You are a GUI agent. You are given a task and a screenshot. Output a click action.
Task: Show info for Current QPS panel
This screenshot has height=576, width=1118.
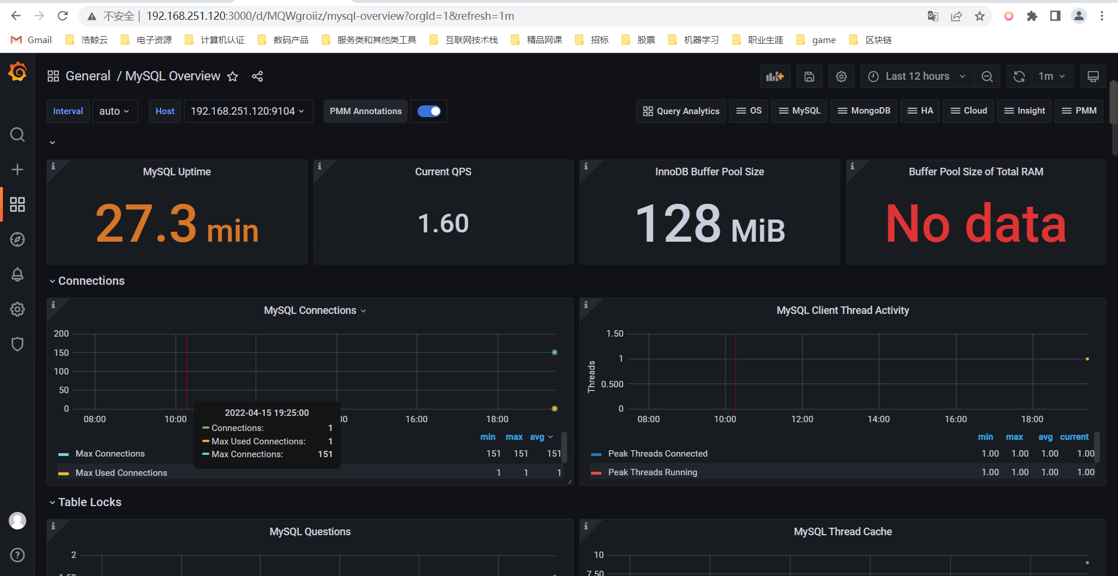click(x=319, y=166)
